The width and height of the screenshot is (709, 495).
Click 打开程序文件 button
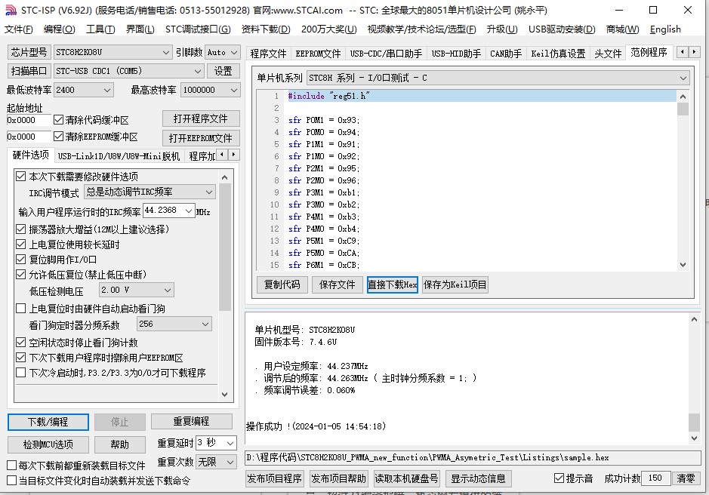(201, 119)
